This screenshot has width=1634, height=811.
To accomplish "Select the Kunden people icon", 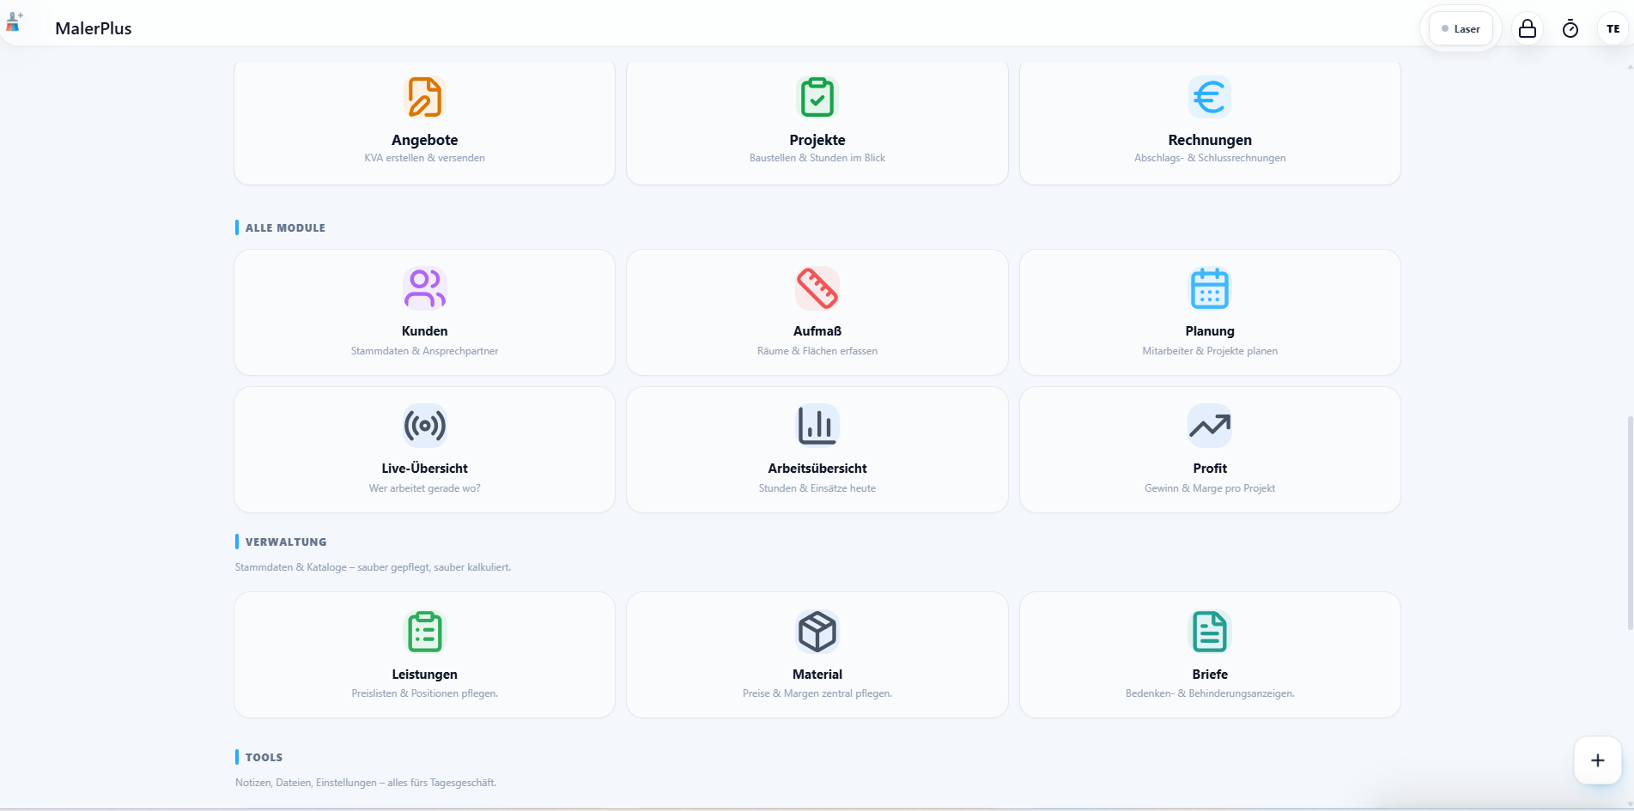I will click(424, 288).
